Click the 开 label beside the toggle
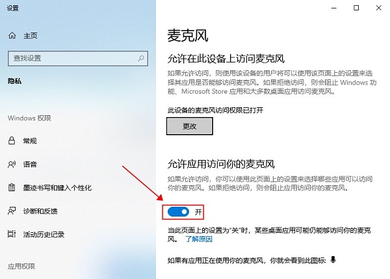The height and width of the screenshot is (279, 390). click(x=198, y=212)
